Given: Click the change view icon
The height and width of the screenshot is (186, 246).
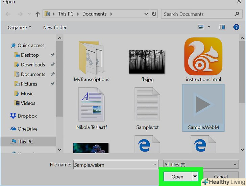Looking at the screenshot, I should point(202,27).
